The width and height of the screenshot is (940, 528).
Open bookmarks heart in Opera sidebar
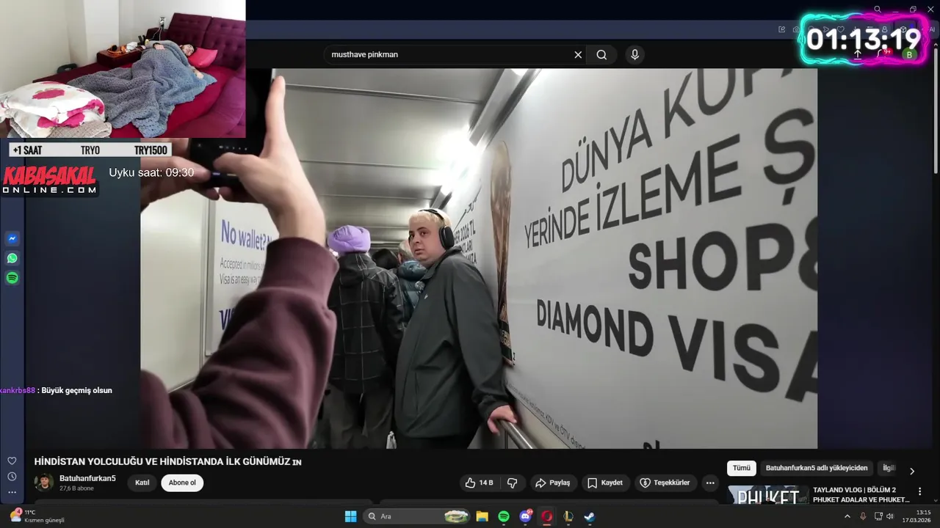12,461
